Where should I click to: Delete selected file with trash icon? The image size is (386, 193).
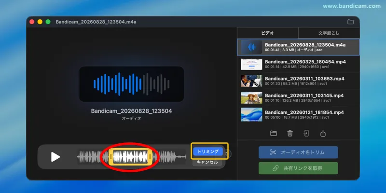click(290, 134)
